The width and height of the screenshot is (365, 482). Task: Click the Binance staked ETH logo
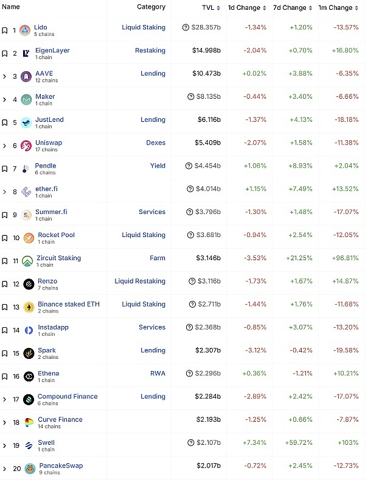coord(29,307)
